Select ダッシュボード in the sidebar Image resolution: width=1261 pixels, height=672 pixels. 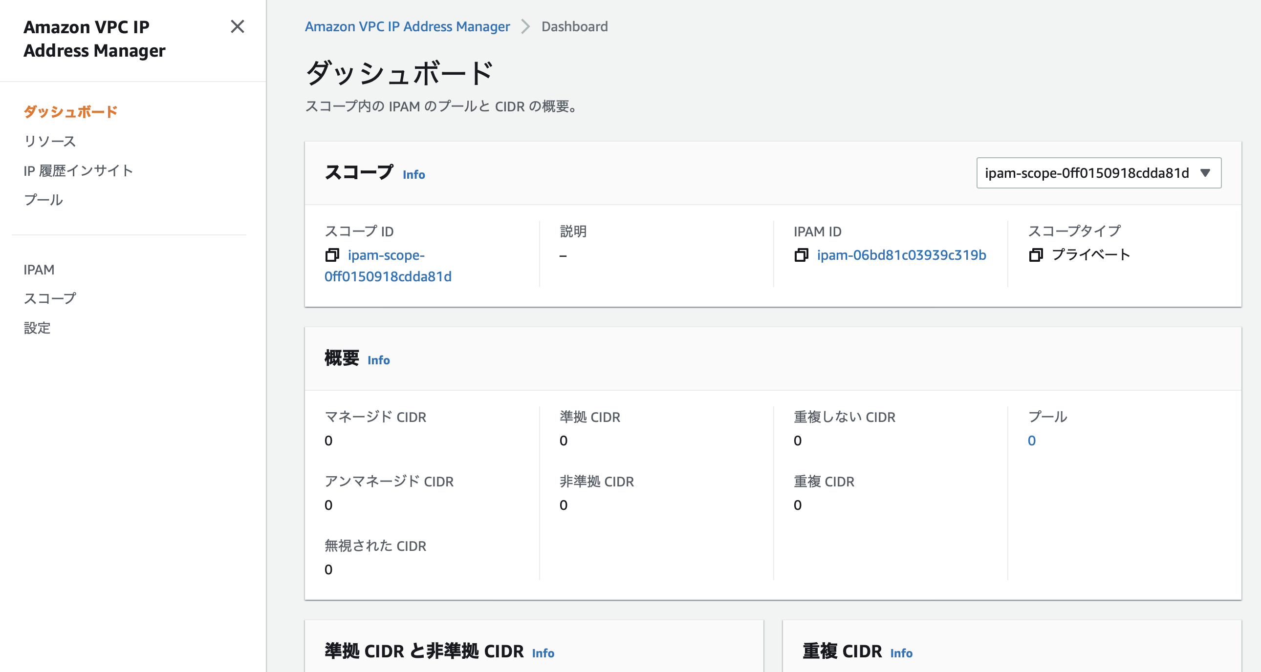pos(70,111)
